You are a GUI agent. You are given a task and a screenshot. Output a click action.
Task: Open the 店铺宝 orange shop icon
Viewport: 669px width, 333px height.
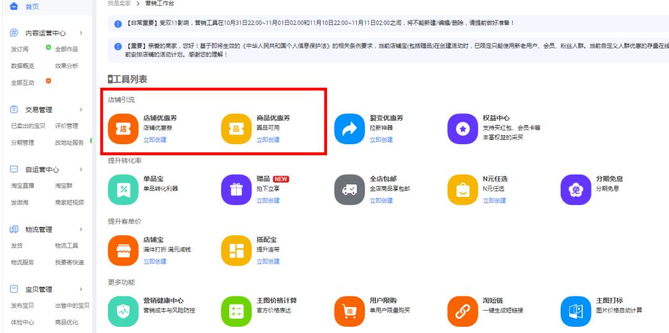123,251
